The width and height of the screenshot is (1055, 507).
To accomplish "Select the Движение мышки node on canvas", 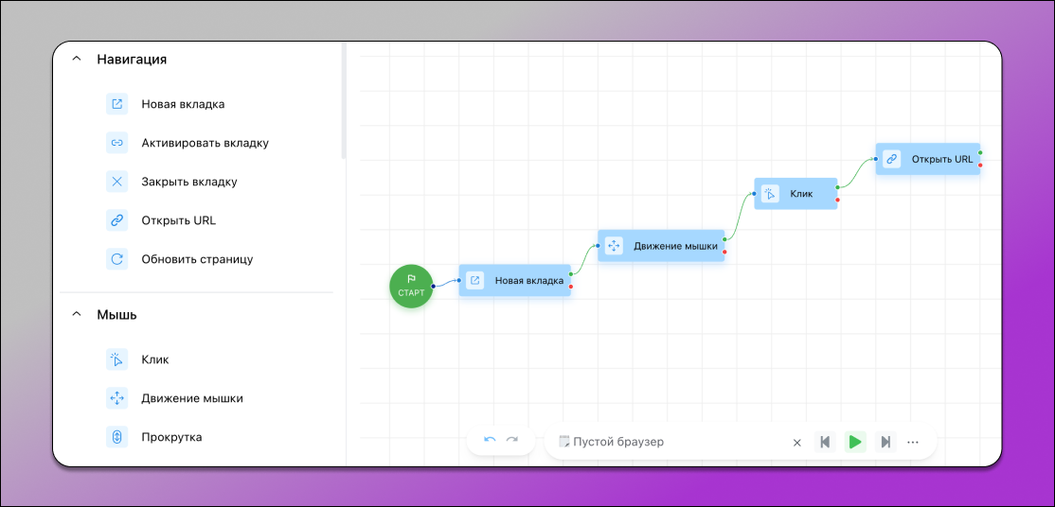I will point(661,246).
